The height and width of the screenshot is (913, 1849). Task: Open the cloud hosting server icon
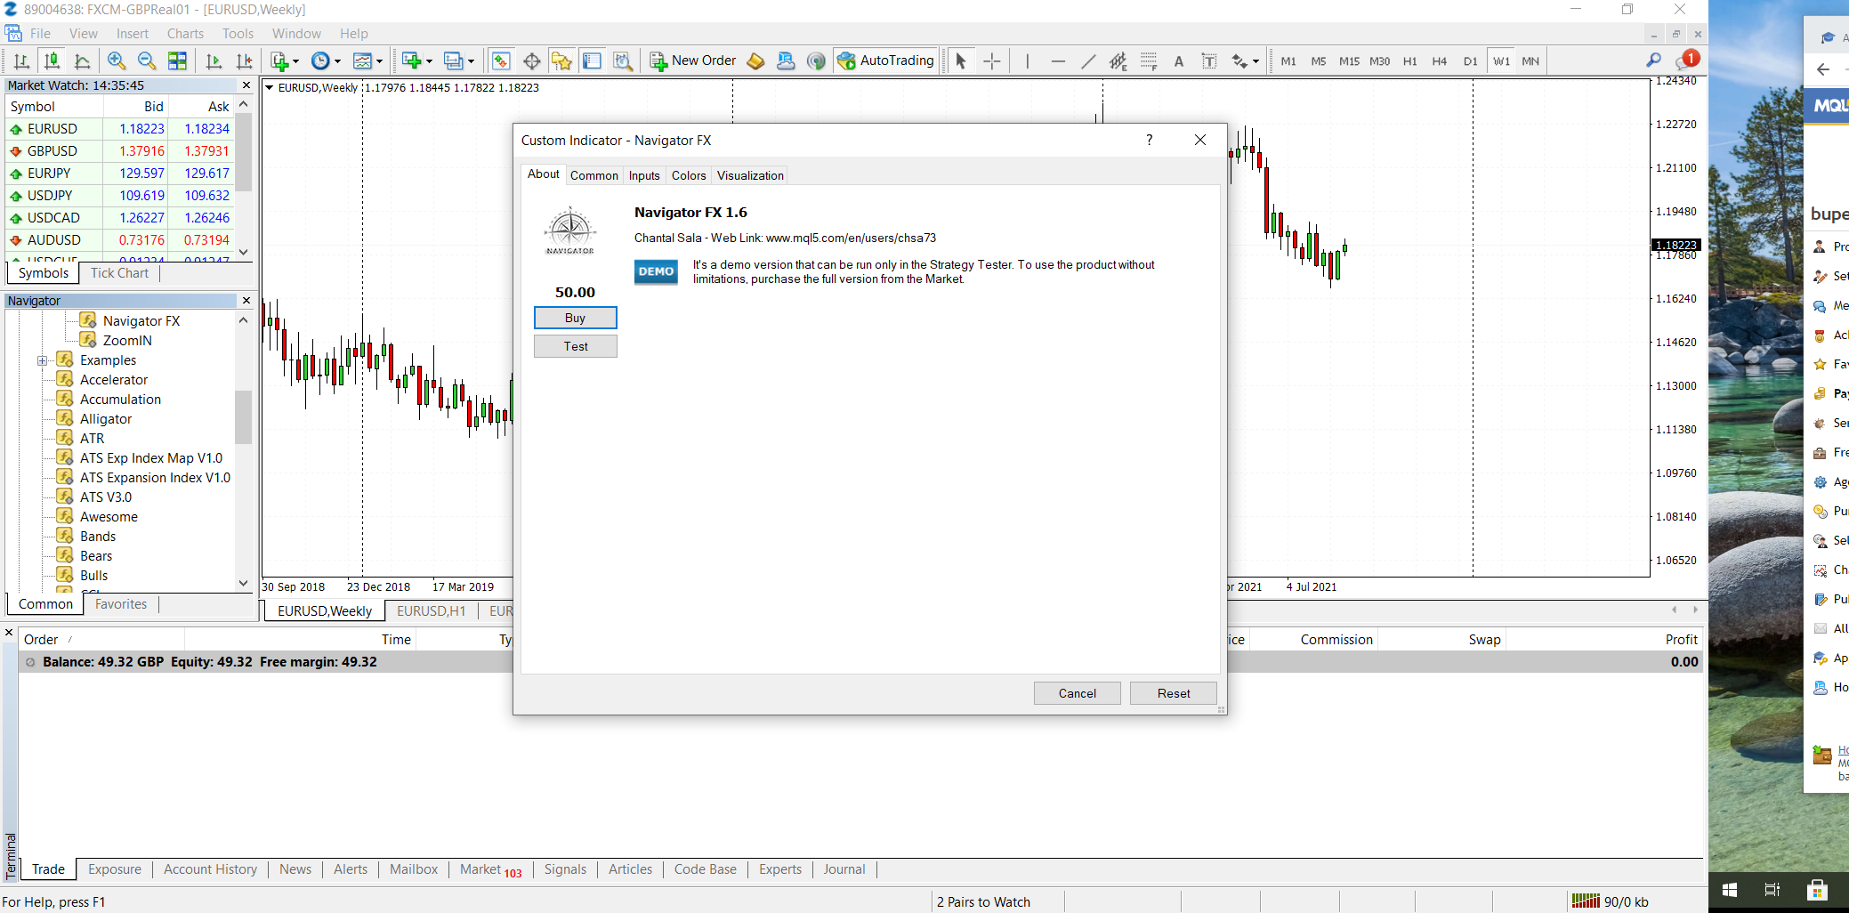[x=786, y=61]
